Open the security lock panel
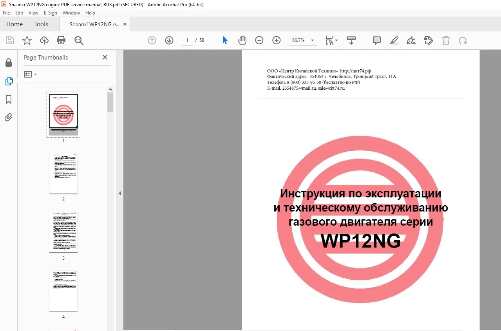Screen dimensions: 501x331 click(9, 63)
